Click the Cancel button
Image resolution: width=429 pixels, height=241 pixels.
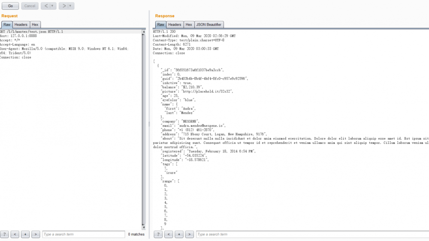click(x=30, y=6)
